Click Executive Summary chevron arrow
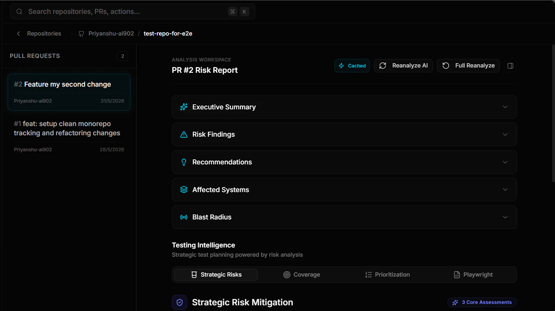The width and height of the screenshot is (555, 311). pos(505,107)
